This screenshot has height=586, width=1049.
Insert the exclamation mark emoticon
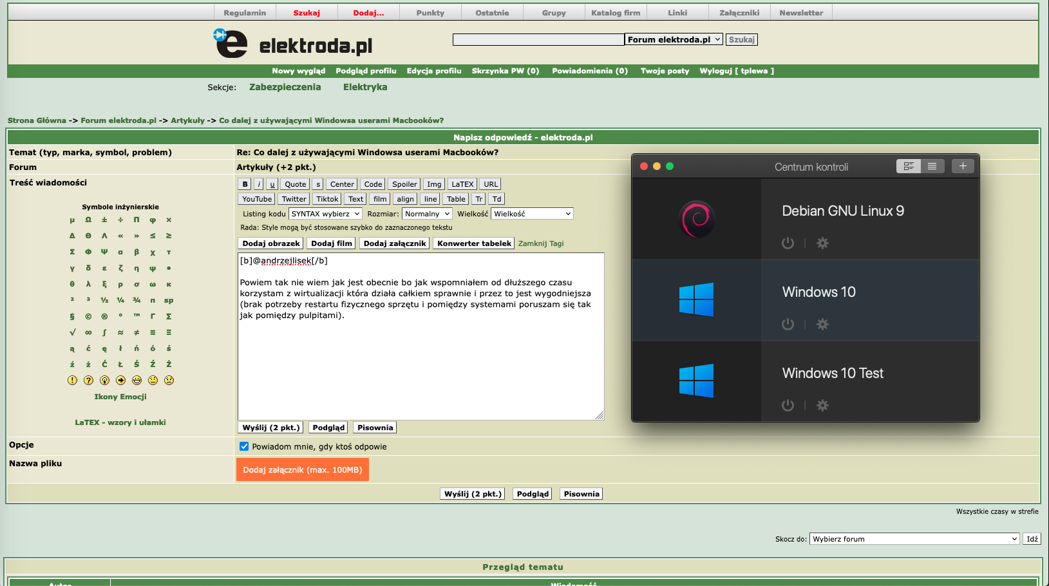tap(72, 381)
